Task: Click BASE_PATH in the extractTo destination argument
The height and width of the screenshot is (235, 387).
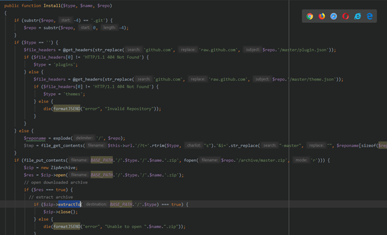Action: pyautogui.click(x=121, y=205)
